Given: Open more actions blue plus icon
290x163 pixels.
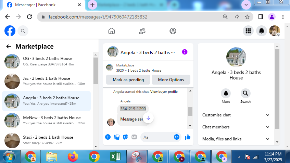Looking at the screenshot, I should (108, 137).
